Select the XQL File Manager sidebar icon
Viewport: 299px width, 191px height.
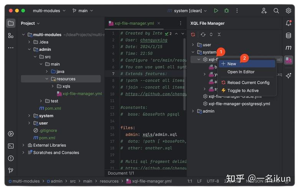tap(288, 60)
